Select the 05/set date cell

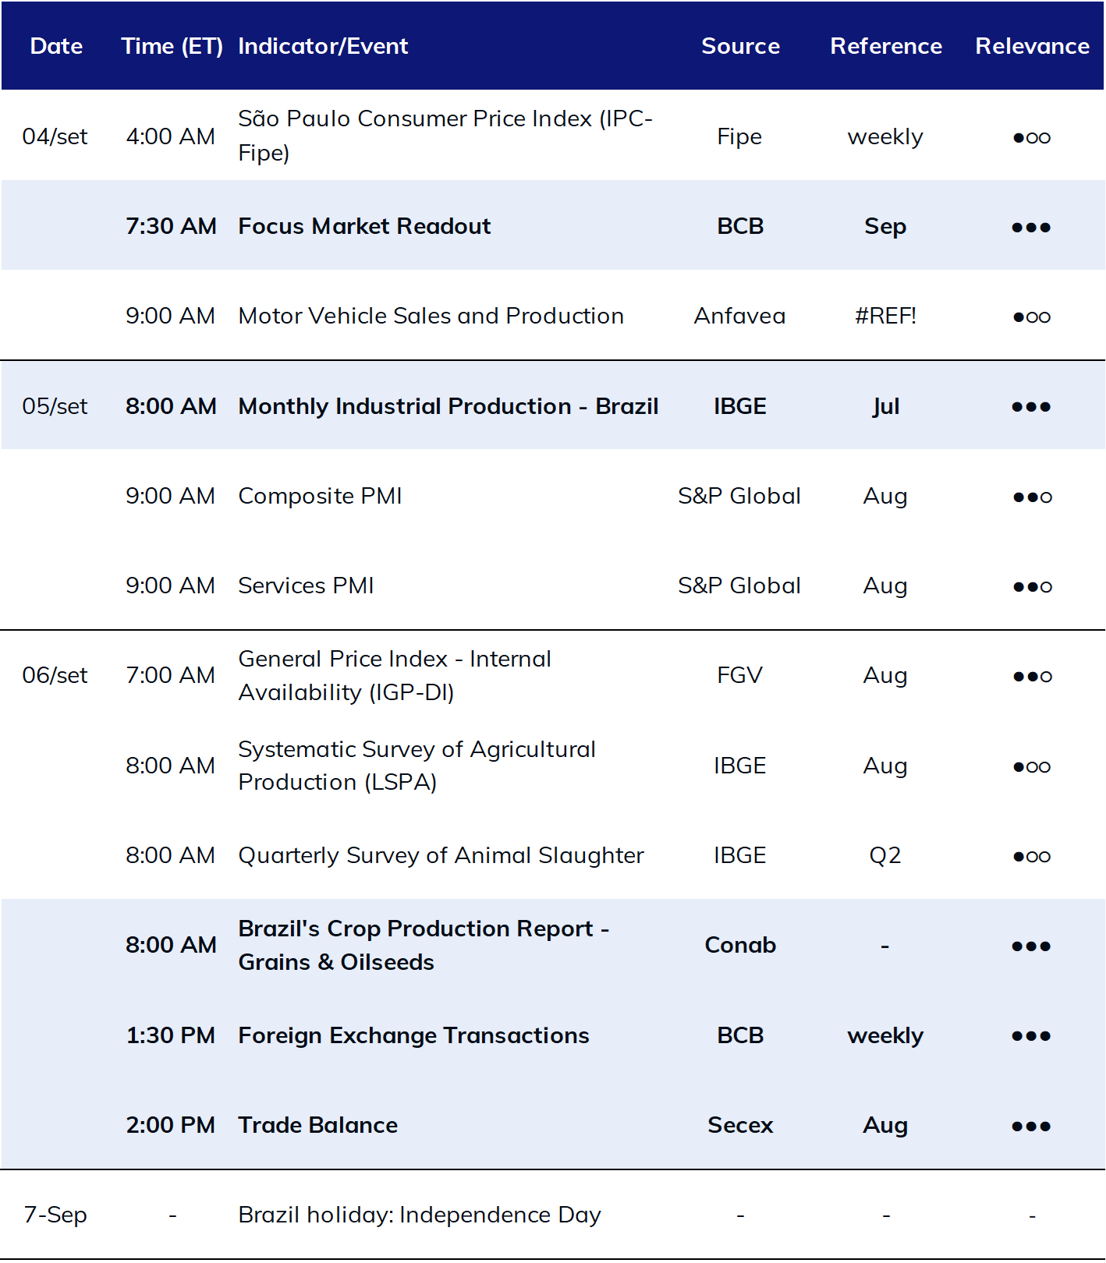click(x=55, y=406)
